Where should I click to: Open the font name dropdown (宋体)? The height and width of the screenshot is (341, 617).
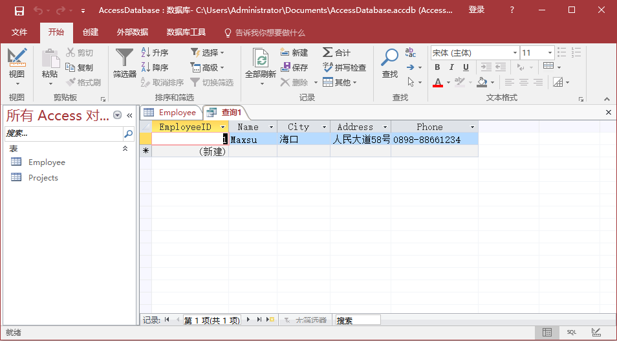515,53
